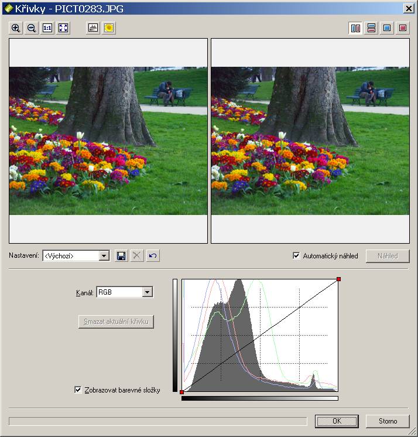This screenshot has height=437, width=418.
Task: Select the bottom-left red curve endpoint
Action: point(182,392)
